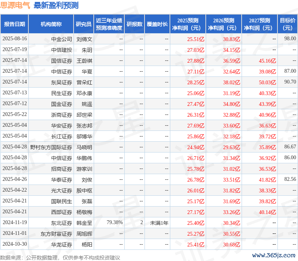Click the 最新盈利预测 heading
The image size is (298, 261).
(x=56, y=5)
